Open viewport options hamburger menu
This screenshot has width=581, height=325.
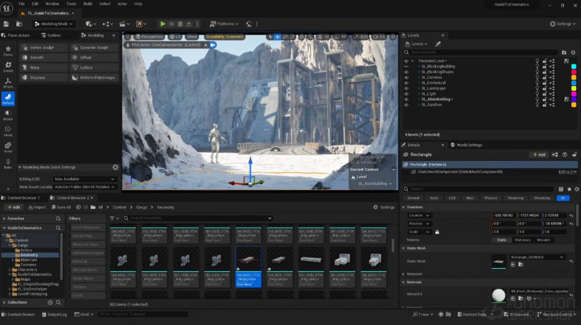[128, 37]
